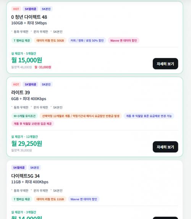Image resolution: width=191 pixels, height=219 pixels.
Task: Click Wavve 앱 데이터 할인 chip on first card
Action: click(123, 41)
